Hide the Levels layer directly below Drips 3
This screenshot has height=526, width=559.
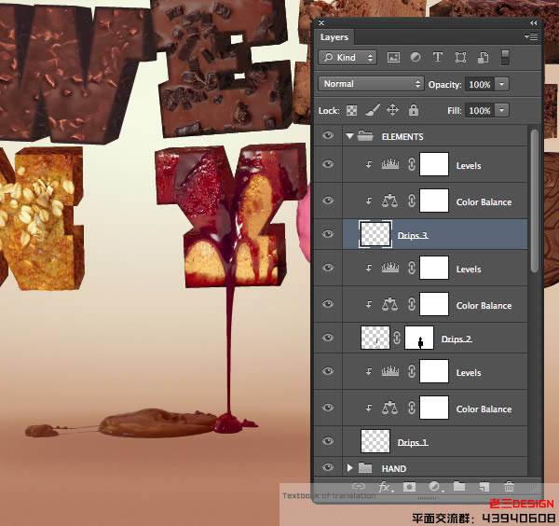click(328, 268)
